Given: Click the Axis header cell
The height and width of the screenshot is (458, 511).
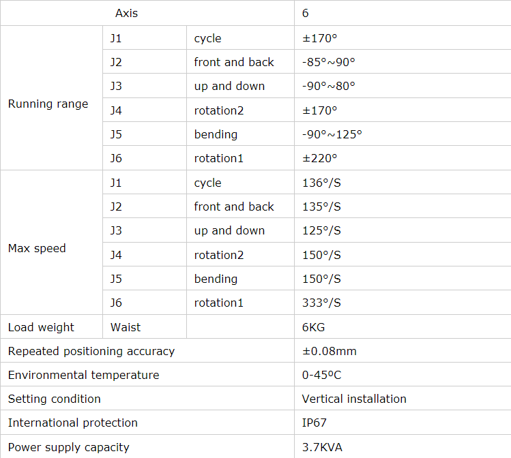Looking at the screenshot, I should pos(126,13).
